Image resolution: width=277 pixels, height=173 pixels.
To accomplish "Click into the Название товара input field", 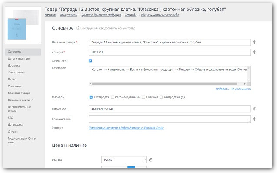I will click(169, 42).
